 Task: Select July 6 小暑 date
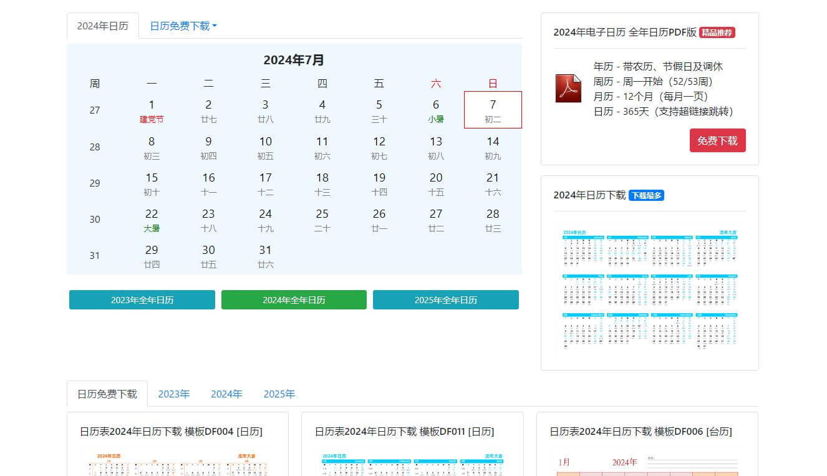point(436,110)
